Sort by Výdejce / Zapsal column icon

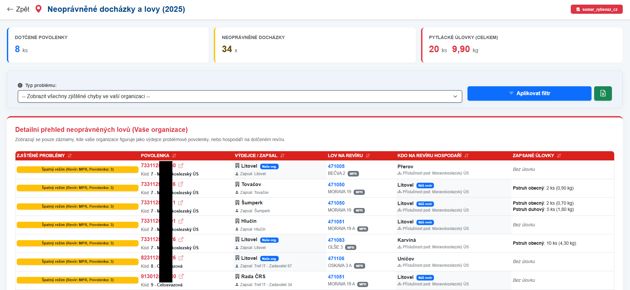[282, 156]
